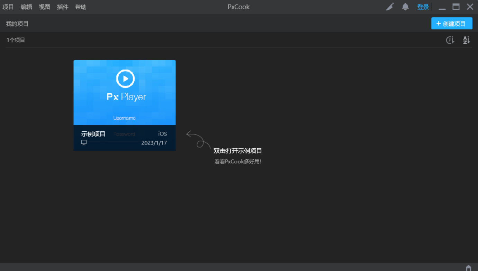Click the monitor icon on project card
The height and width of the screenshot is (271, 478).
click(84, 142)
